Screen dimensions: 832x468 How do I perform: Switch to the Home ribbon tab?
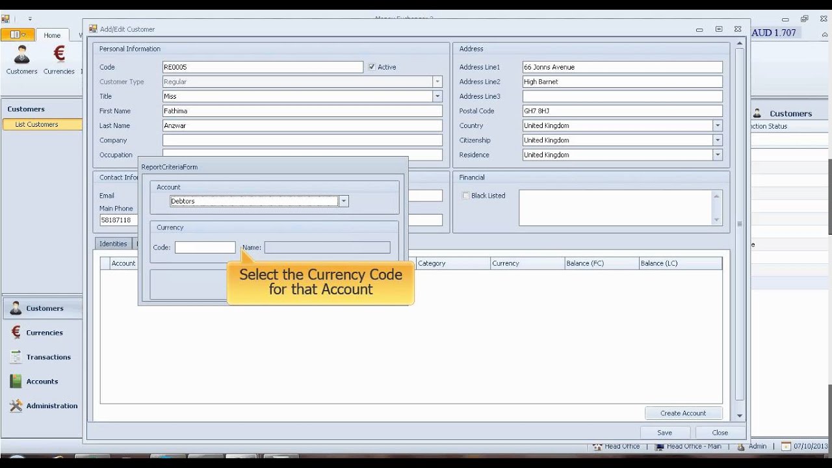point(52,36)
